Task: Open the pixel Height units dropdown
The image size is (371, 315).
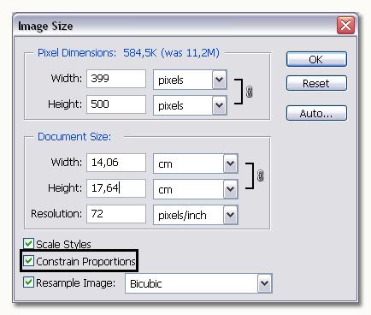Action: (190, 105)
